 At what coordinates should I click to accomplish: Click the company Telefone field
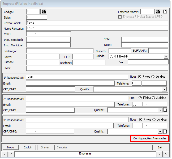click(89, 63)
